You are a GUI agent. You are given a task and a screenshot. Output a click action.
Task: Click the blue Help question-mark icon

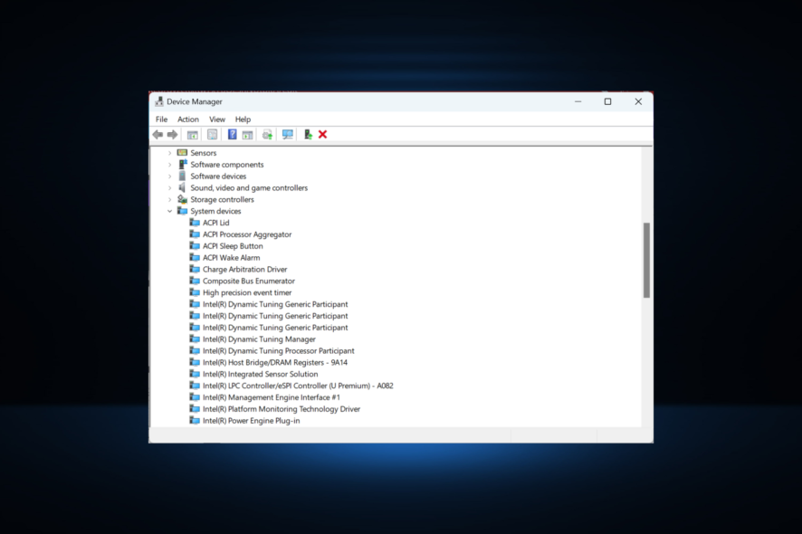233,135
